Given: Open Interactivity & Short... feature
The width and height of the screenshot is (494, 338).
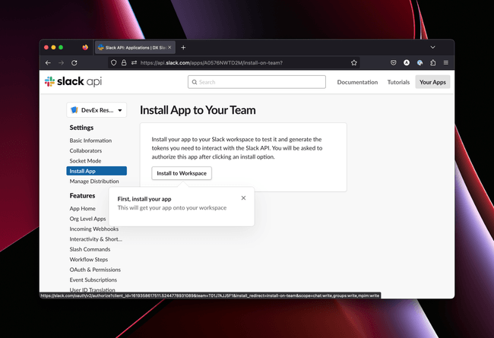Looking at the screenshot, I should [96, 239].
